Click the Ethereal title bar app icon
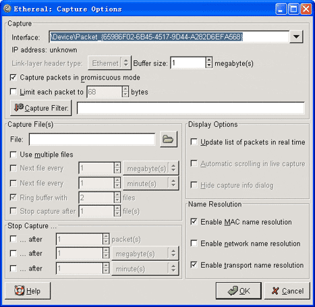Viewport: 315px width, 307px height. coord(7,9)
